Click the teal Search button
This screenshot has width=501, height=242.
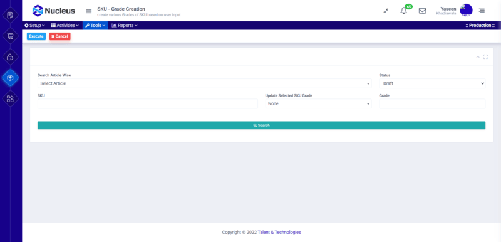click(261, 125)
